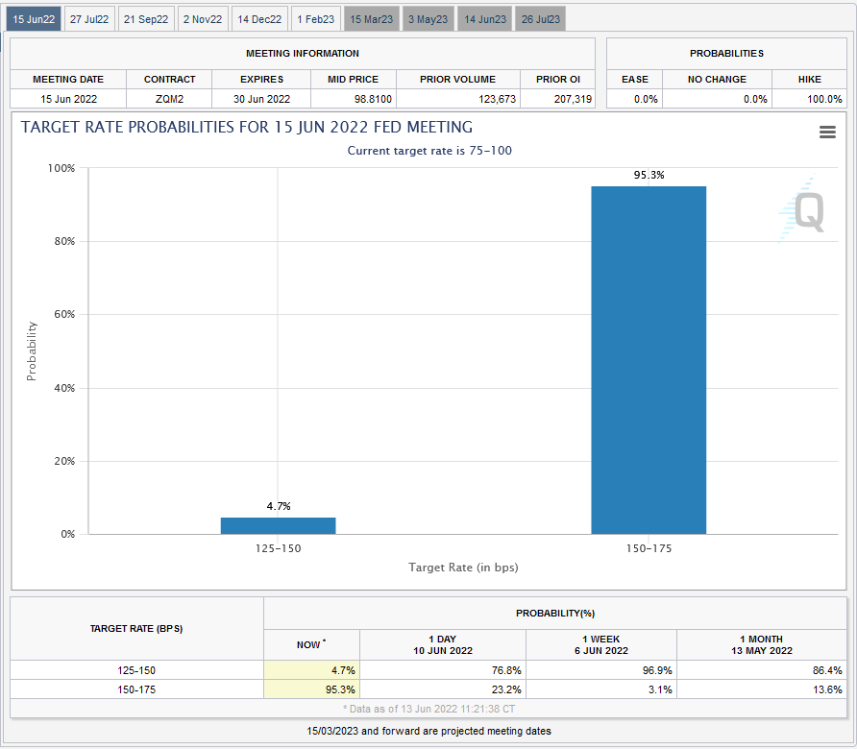The height and width of the screenshot is (749, 857).
Task: Click the EASE column header
Action: tap(635, 79)
